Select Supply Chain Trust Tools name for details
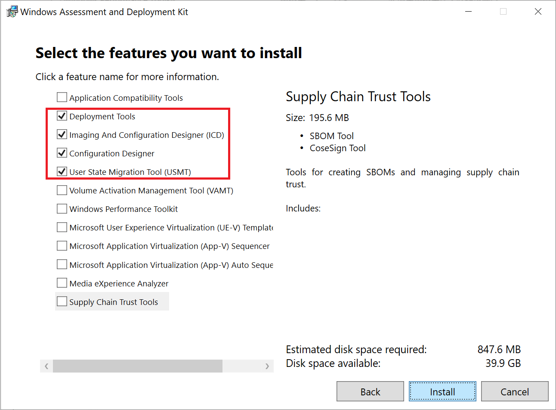The image size is (556, 410). click(114, 301)
